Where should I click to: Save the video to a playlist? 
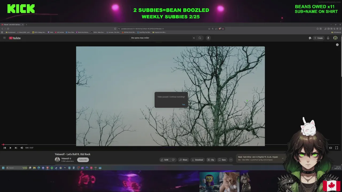222,160
